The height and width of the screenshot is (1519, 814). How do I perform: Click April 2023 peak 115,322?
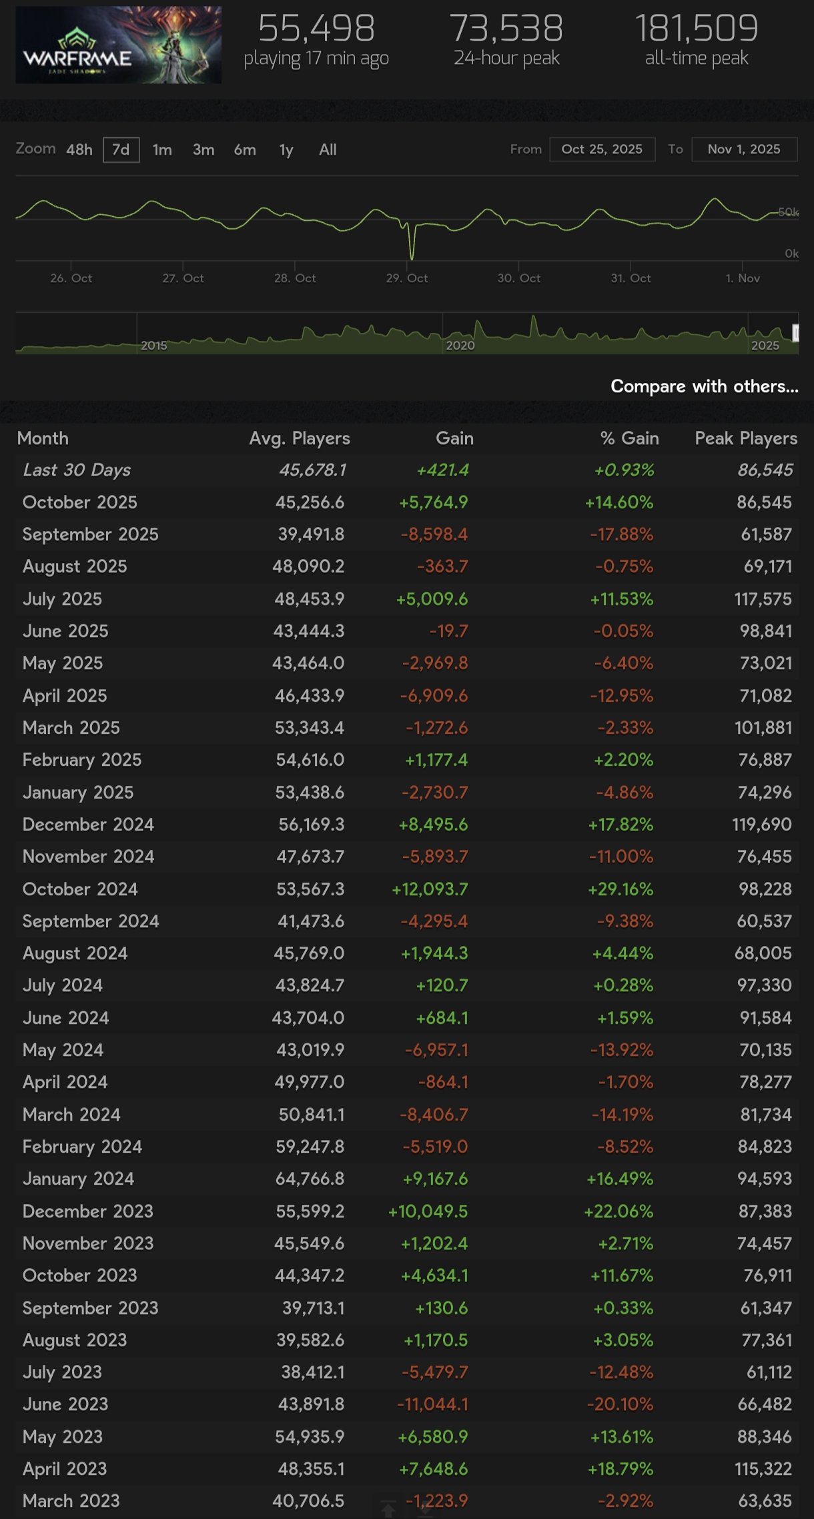[x=763, y=1469]
